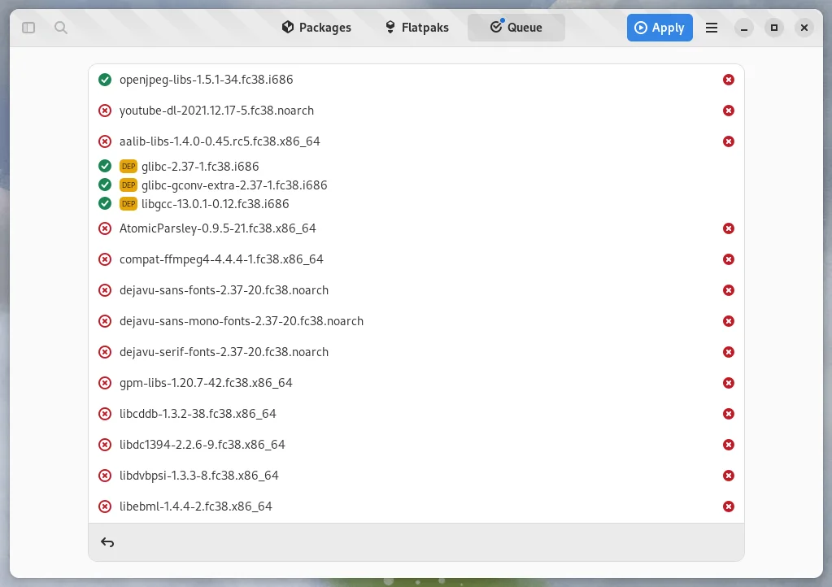Click red status icon beside dejavu-sans-mono-fonts
This screenshot has height=587, width=832.
coord(105,321)
